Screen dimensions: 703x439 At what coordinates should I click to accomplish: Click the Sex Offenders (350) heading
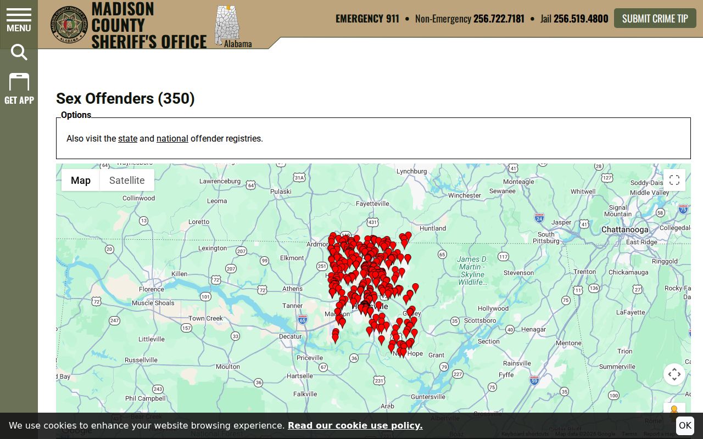pos(125,98)
